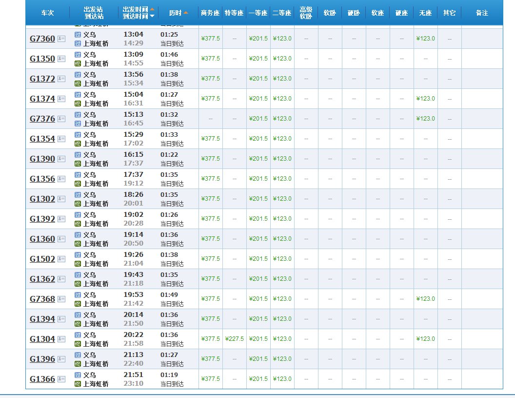Click the 终 terminal icon beside 上海虹桥 for G1502
Screen dimensions: 515x398
point(77,263)
